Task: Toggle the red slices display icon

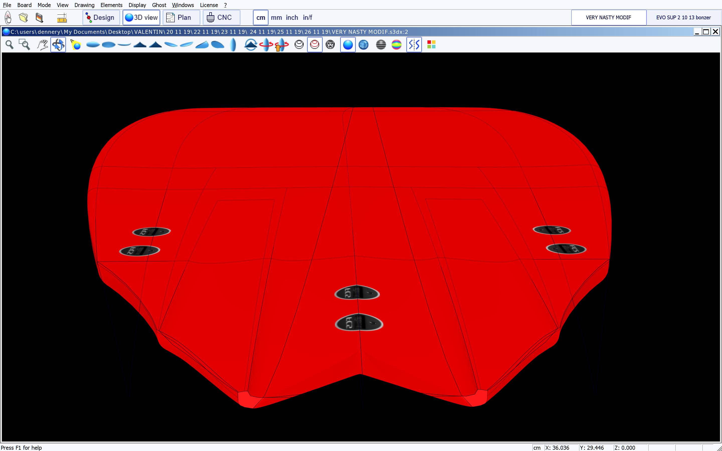Action: click(x=314, y=45)
